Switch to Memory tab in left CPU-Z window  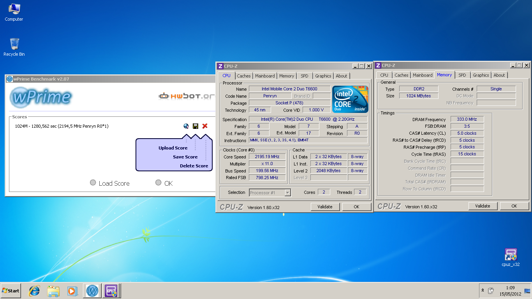tap(287, 76)
